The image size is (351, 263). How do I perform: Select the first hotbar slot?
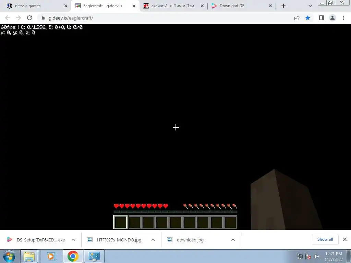(121, 222)
